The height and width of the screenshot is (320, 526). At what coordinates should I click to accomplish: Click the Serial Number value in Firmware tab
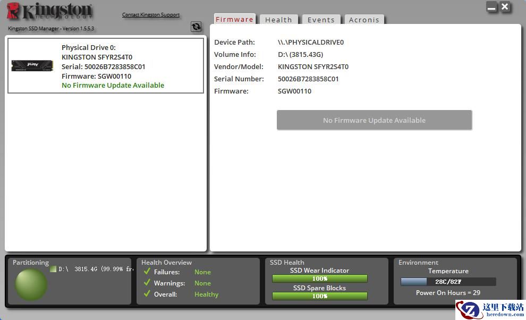point(308,79)
